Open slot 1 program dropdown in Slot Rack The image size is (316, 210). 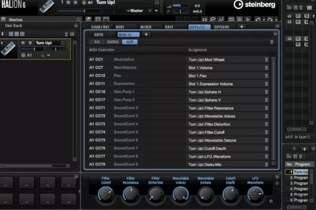(x=63, y=43)
